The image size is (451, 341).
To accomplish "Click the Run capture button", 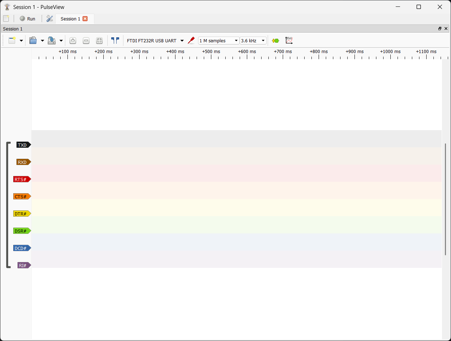I will pyautogui.click(x=28, y=19).
